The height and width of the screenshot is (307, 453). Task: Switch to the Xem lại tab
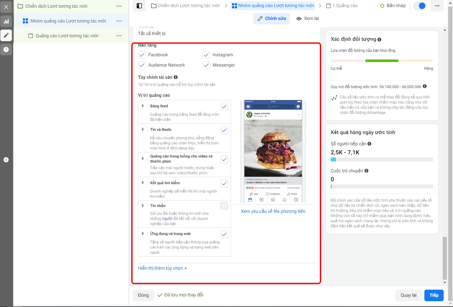pyautogui.click(x=308, y=18)
